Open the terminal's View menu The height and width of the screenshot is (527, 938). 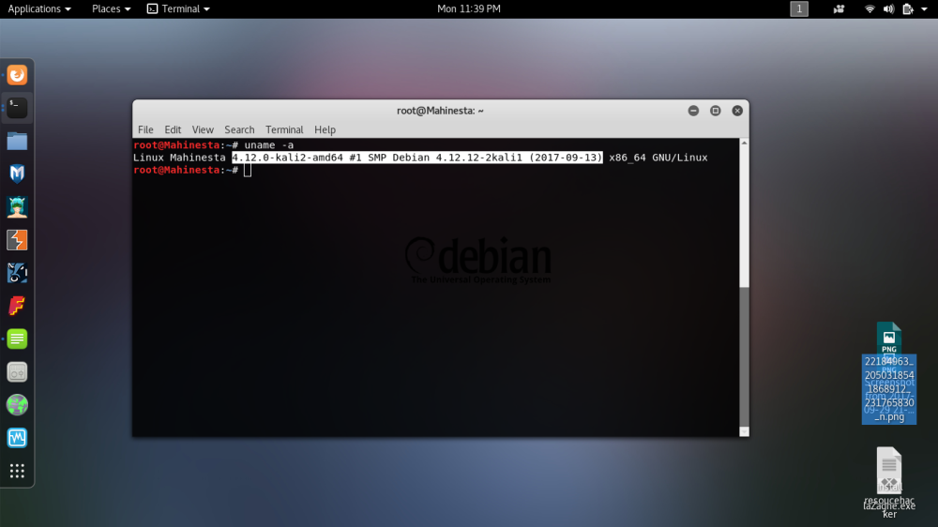tap(203, 129)
